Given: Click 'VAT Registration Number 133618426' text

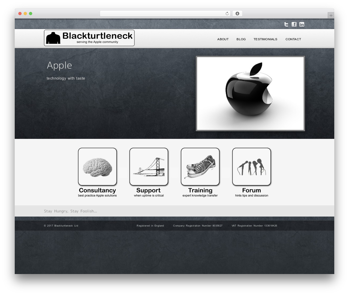Looking at the screenshot, I should tap(254, 226).
